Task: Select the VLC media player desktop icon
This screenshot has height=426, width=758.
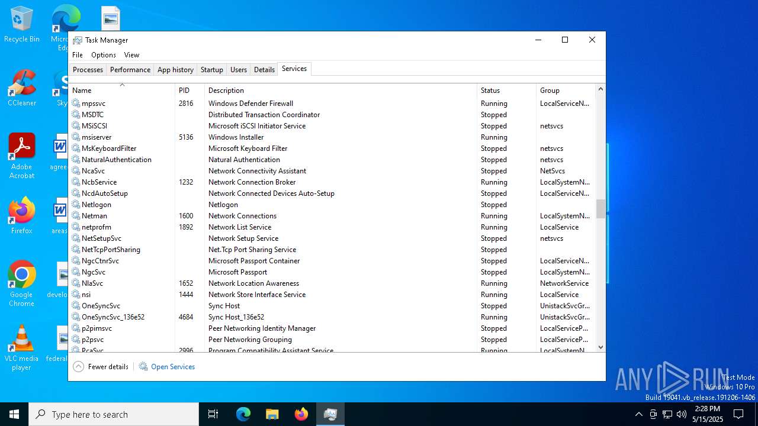Action: coord(22,348)
